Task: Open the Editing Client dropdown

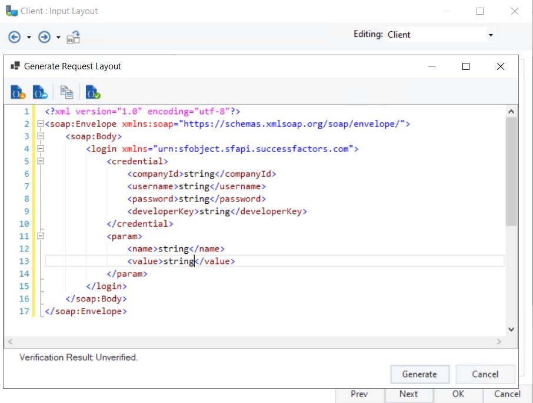Action: pos(490,35)
